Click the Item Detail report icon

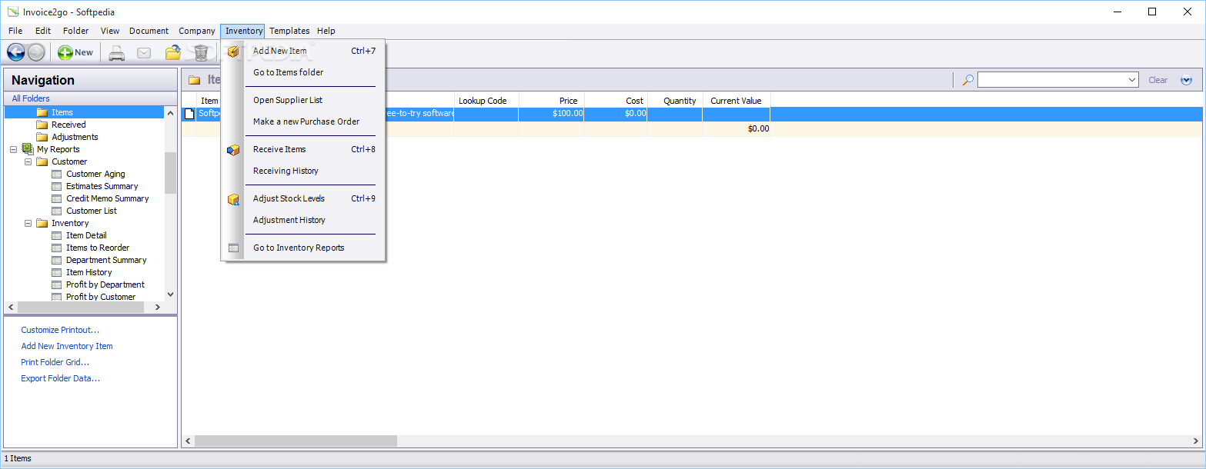[57, 235]
